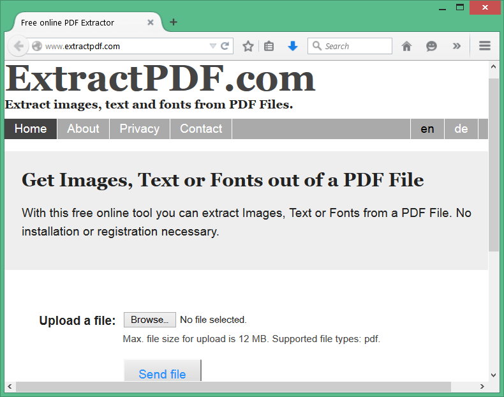Click the globe site identity icon
The image size is (504, 397).
tap(36, 47)
